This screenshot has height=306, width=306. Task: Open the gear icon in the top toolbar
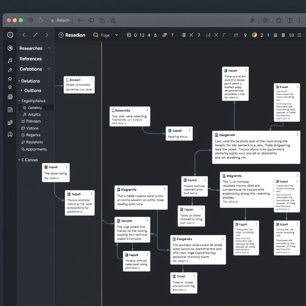pyautogui.click(x=129, y=35)
